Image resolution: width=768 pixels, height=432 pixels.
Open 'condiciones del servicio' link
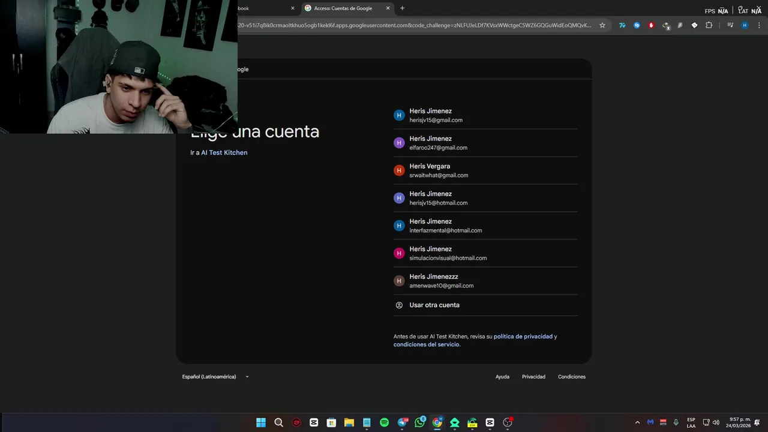(x=426, y=344)
